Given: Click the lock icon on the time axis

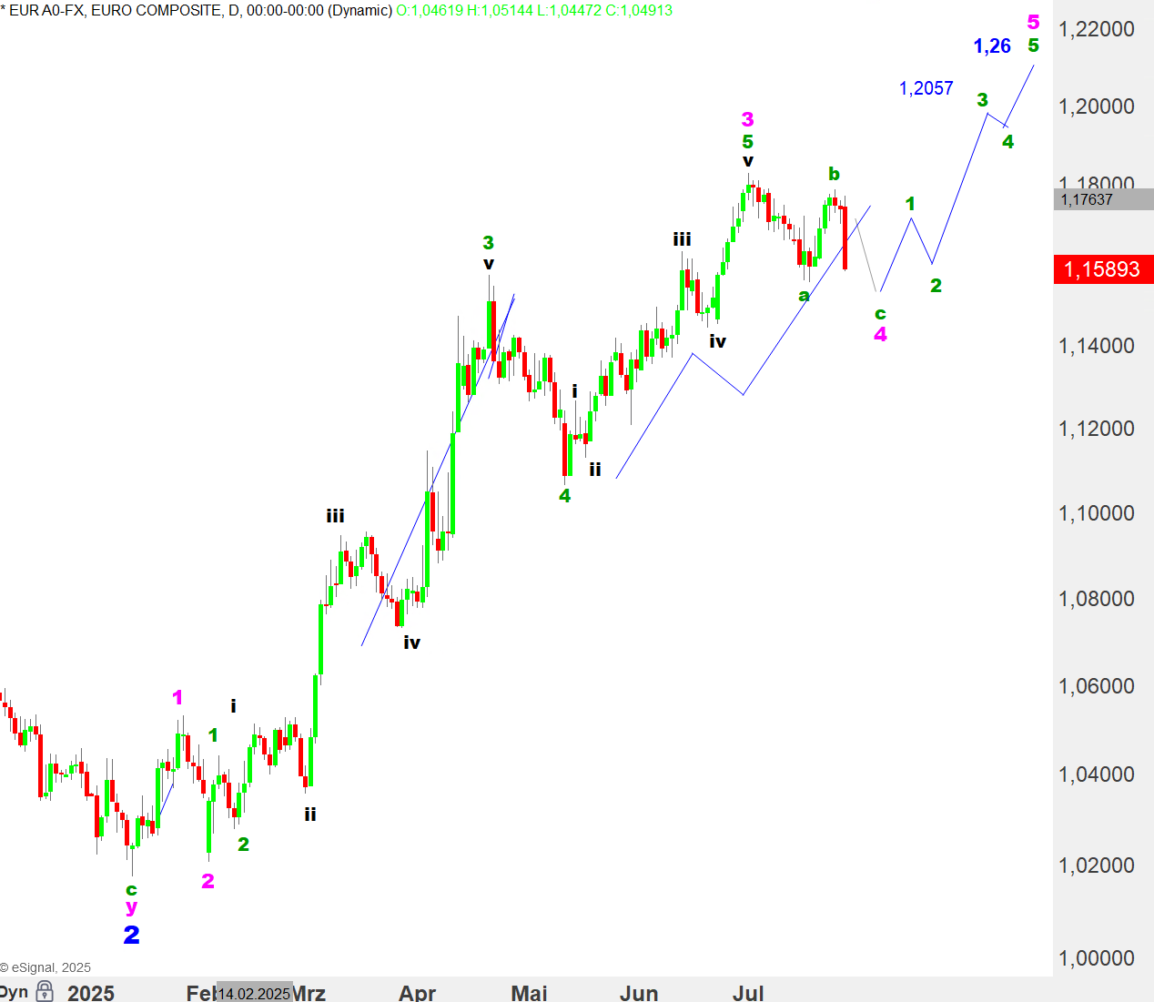Looking at the screenshot, I should click(x=45, y=991).
